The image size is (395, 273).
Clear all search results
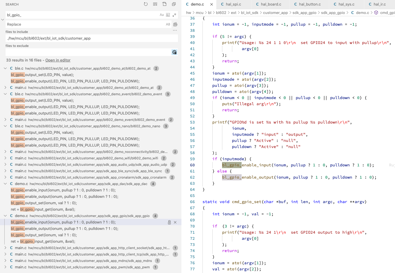pos(155,4)
